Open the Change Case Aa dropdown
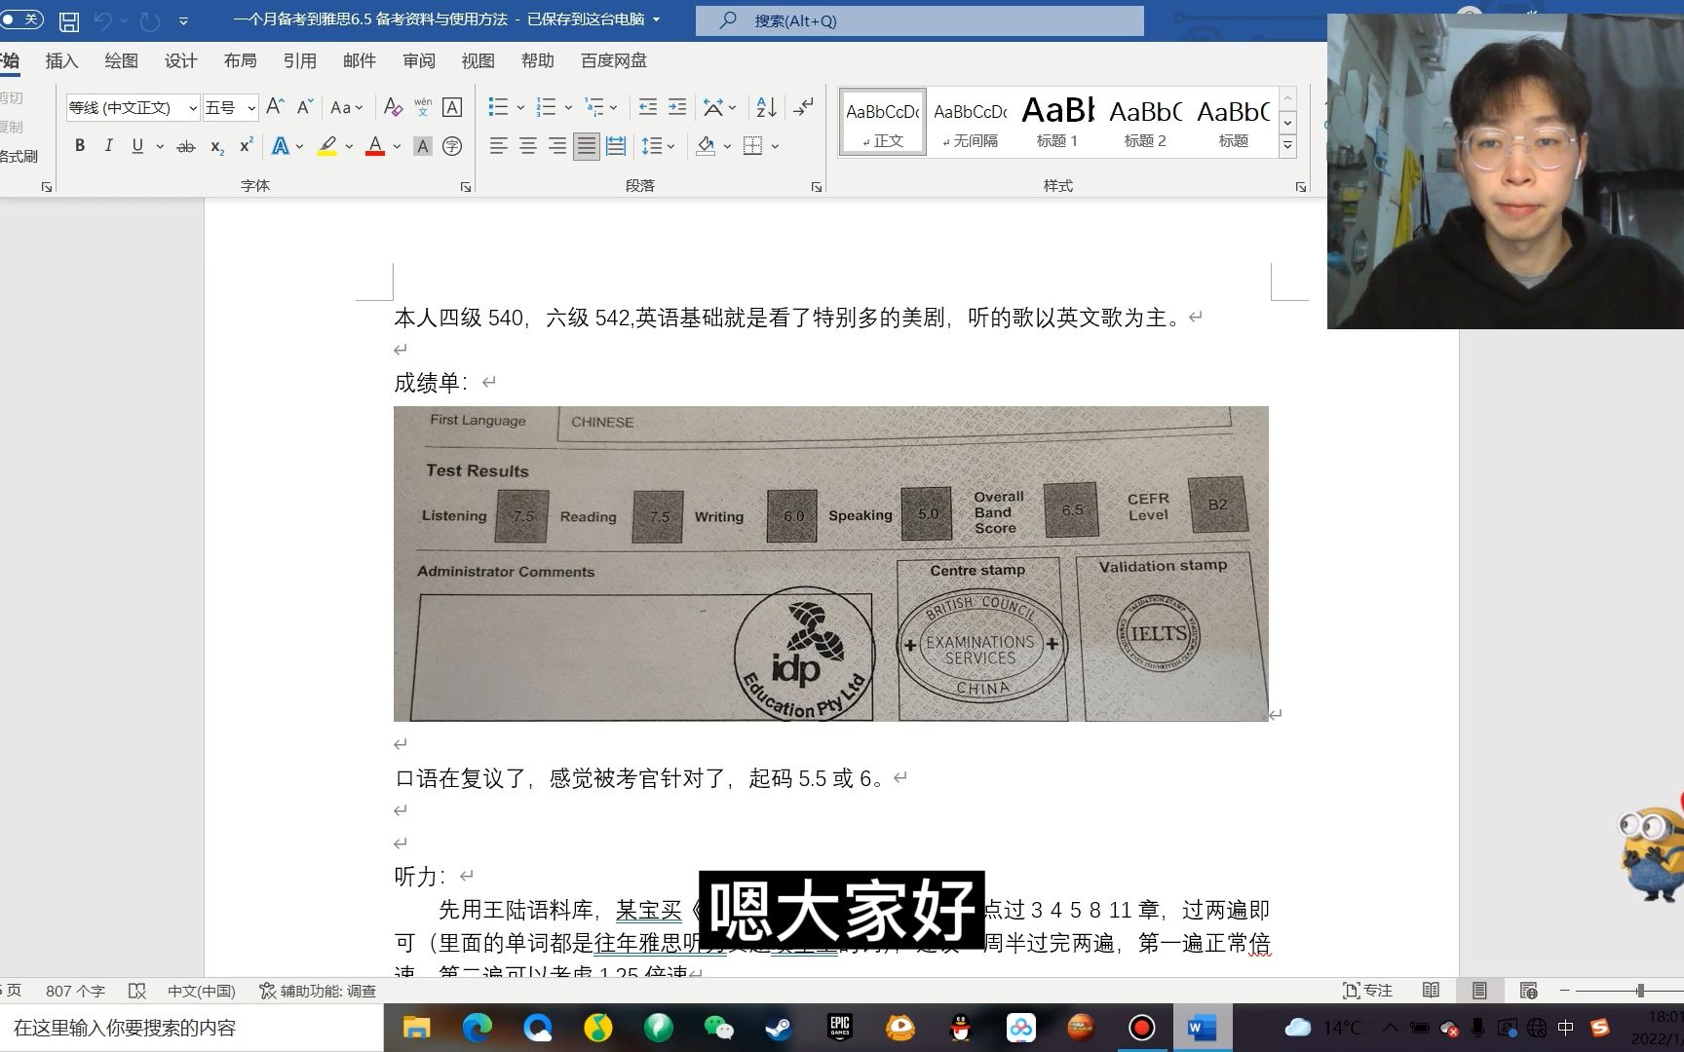1684x1052 pixels. [346, 107]
